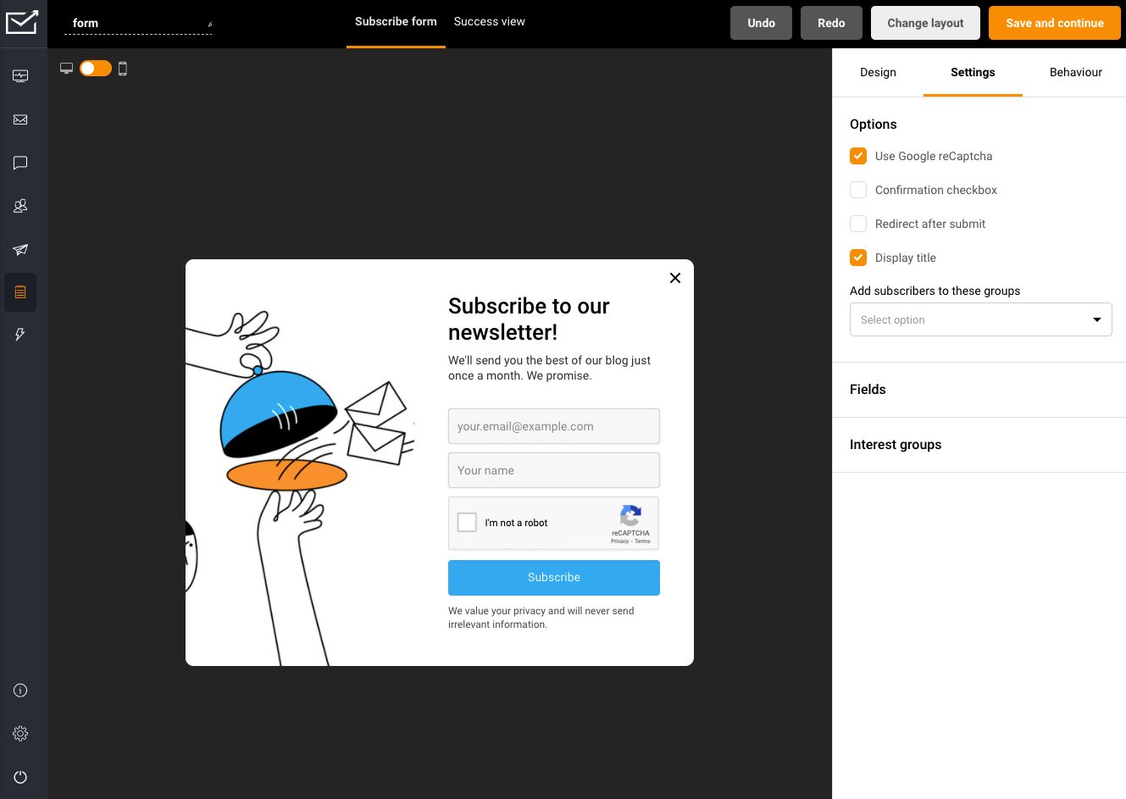
Task: Select the chat bubble icon in sidebar
Action: 20,163
